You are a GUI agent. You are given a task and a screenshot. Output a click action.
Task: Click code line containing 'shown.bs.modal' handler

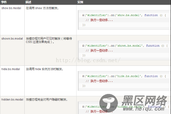point(125,46)
